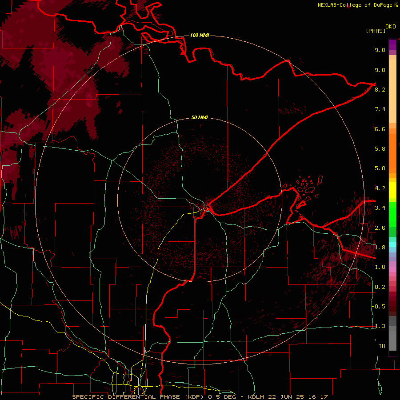The height and width of the screenshot is (400, 400).
Task: Click the 2.6 scale value
Action: coord(380,228)
